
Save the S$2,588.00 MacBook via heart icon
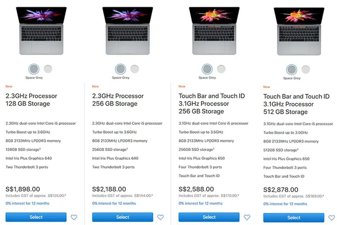247,217
